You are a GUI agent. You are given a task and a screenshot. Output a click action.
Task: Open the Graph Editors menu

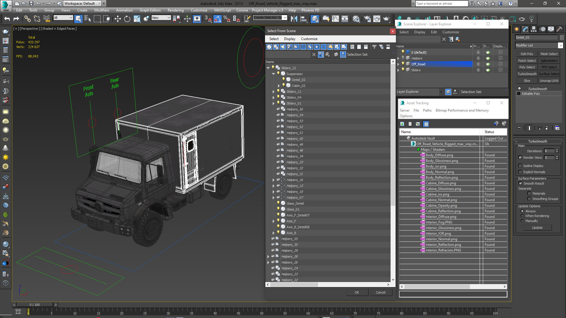click(150, 10)
